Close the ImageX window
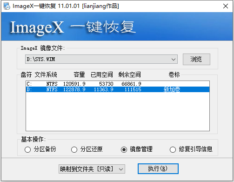 click(226, 6)
